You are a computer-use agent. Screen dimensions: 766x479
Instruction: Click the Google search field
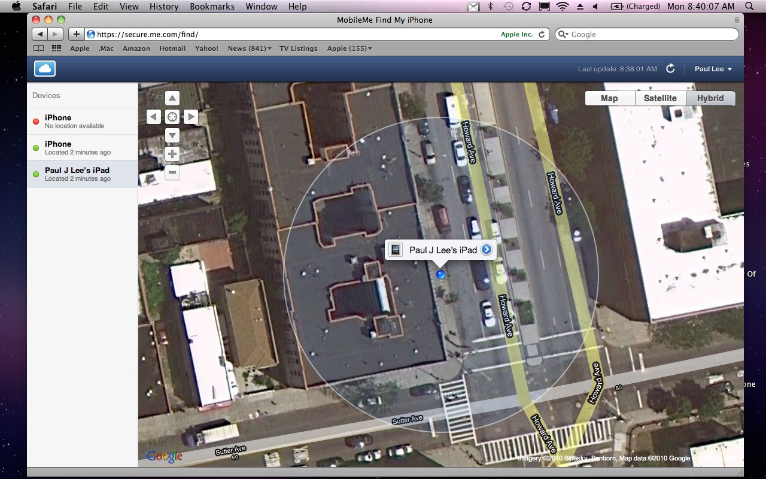point(646,34)
